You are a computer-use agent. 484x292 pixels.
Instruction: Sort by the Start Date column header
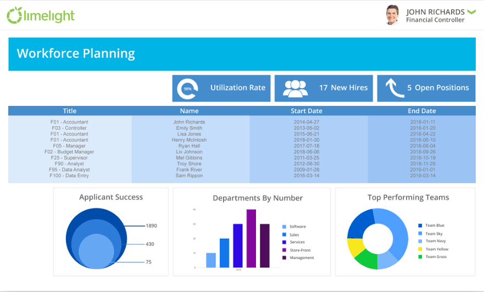point(307,111)
